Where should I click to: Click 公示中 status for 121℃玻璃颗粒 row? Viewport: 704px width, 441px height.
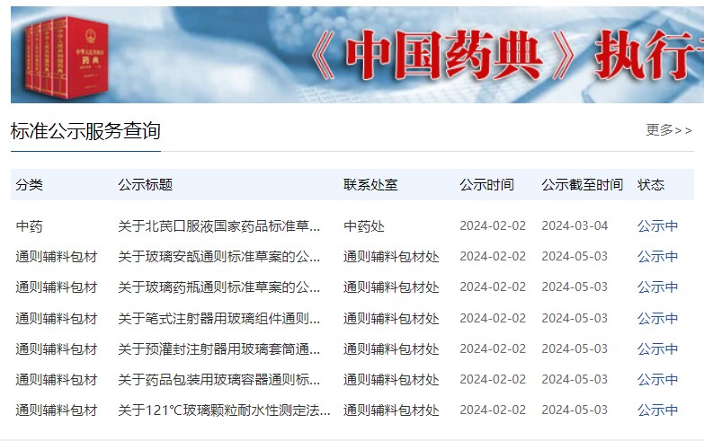(658, 410)
